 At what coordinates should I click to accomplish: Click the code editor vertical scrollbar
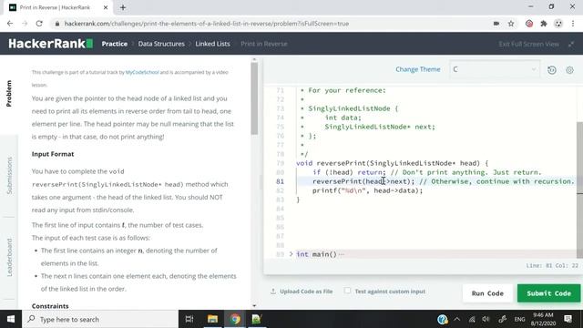579,190
